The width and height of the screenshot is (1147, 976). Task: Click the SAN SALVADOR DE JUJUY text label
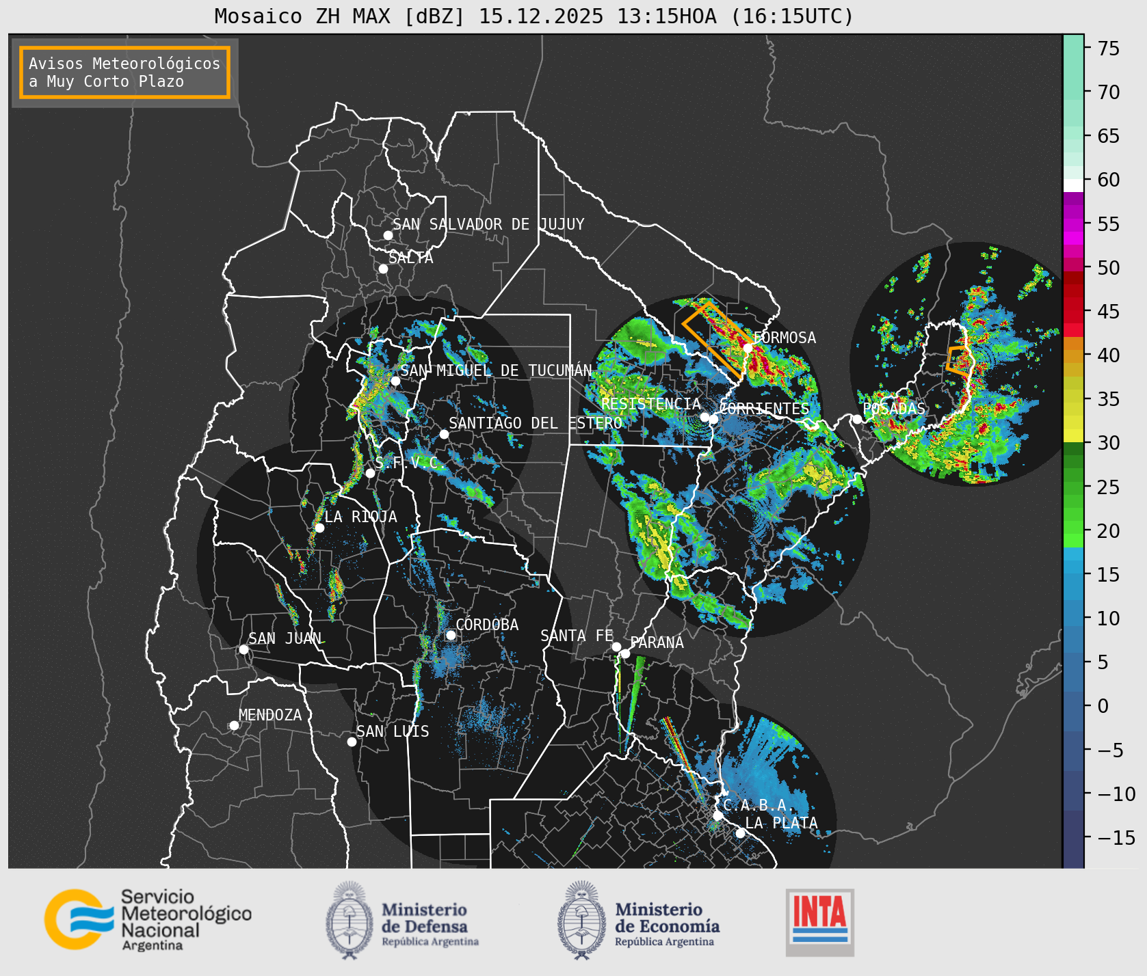coord(488,224)
